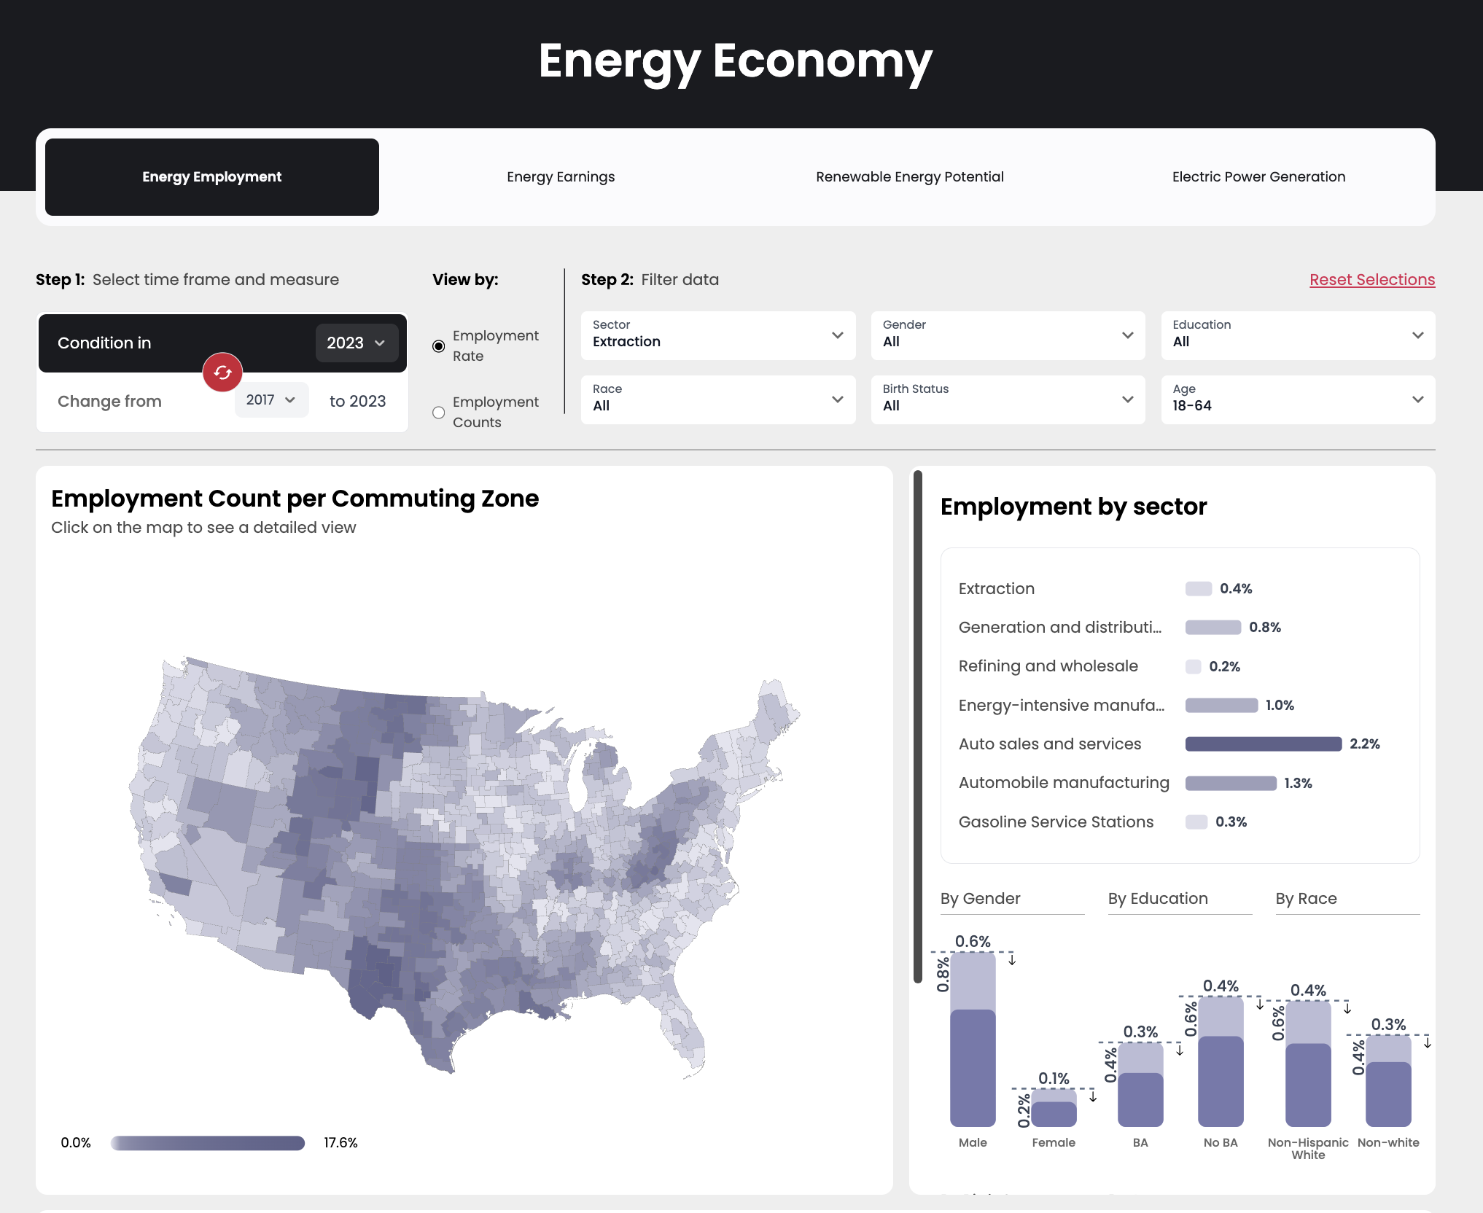The image size is (1483, 1213).
Task: Click the Reset Selections link
Action: (x=1371, y=280)
